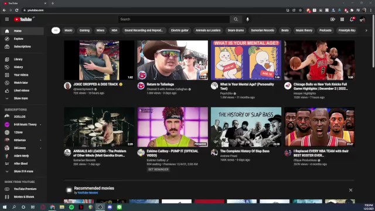Open Chicago Bulls vs Knicks thumbnail
Screen dimensions: 375x211
click(x=319, y=60)
